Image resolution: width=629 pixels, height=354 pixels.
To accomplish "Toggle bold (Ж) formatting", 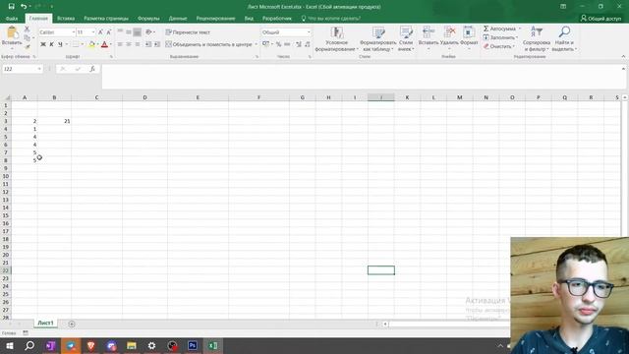I will 43,44.
